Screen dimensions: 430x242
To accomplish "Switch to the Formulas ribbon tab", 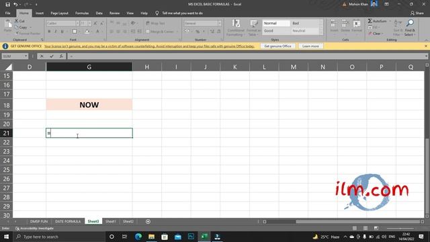I will pyautogui.click(x=82, y=13).
